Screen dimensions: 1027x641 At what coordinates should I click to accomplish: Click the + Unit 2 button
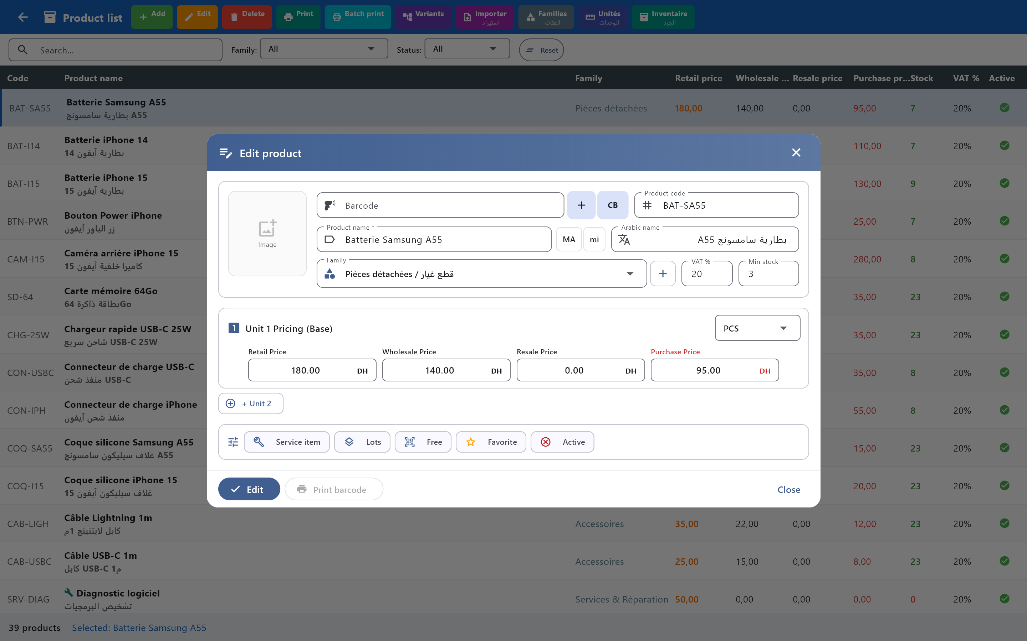(x=251, y=403)
